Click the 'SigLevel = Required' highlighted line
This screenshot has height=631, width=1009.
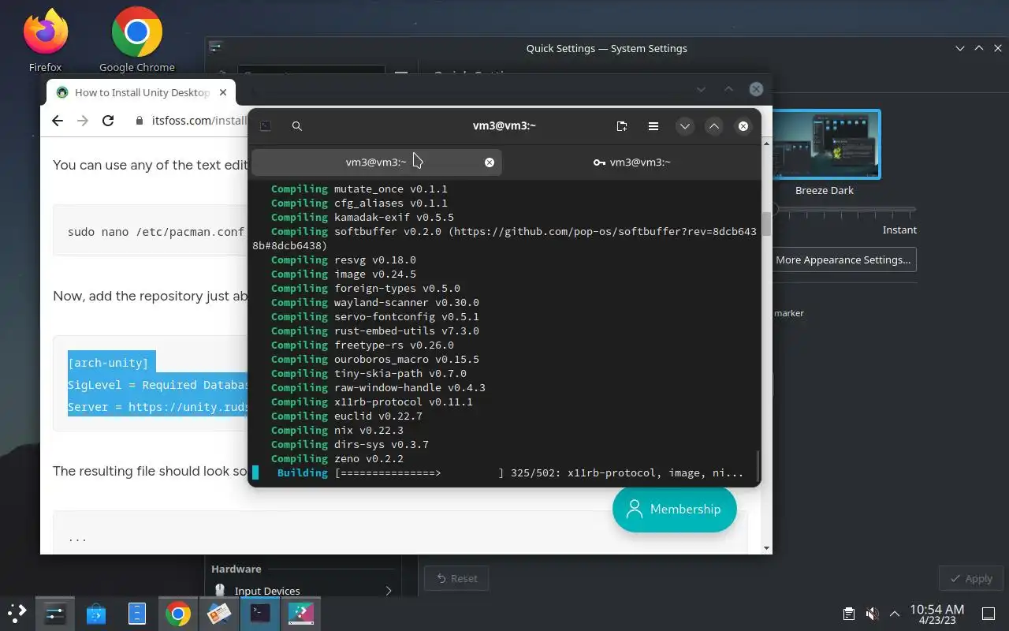coord(158,385)
